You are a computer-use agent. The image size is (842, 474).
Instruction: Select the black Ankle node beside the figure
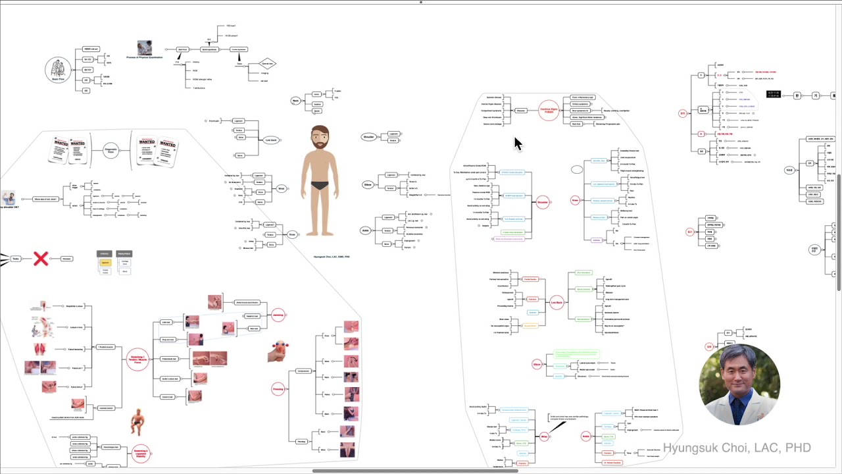pyautogui.click(x=365, y=230)
